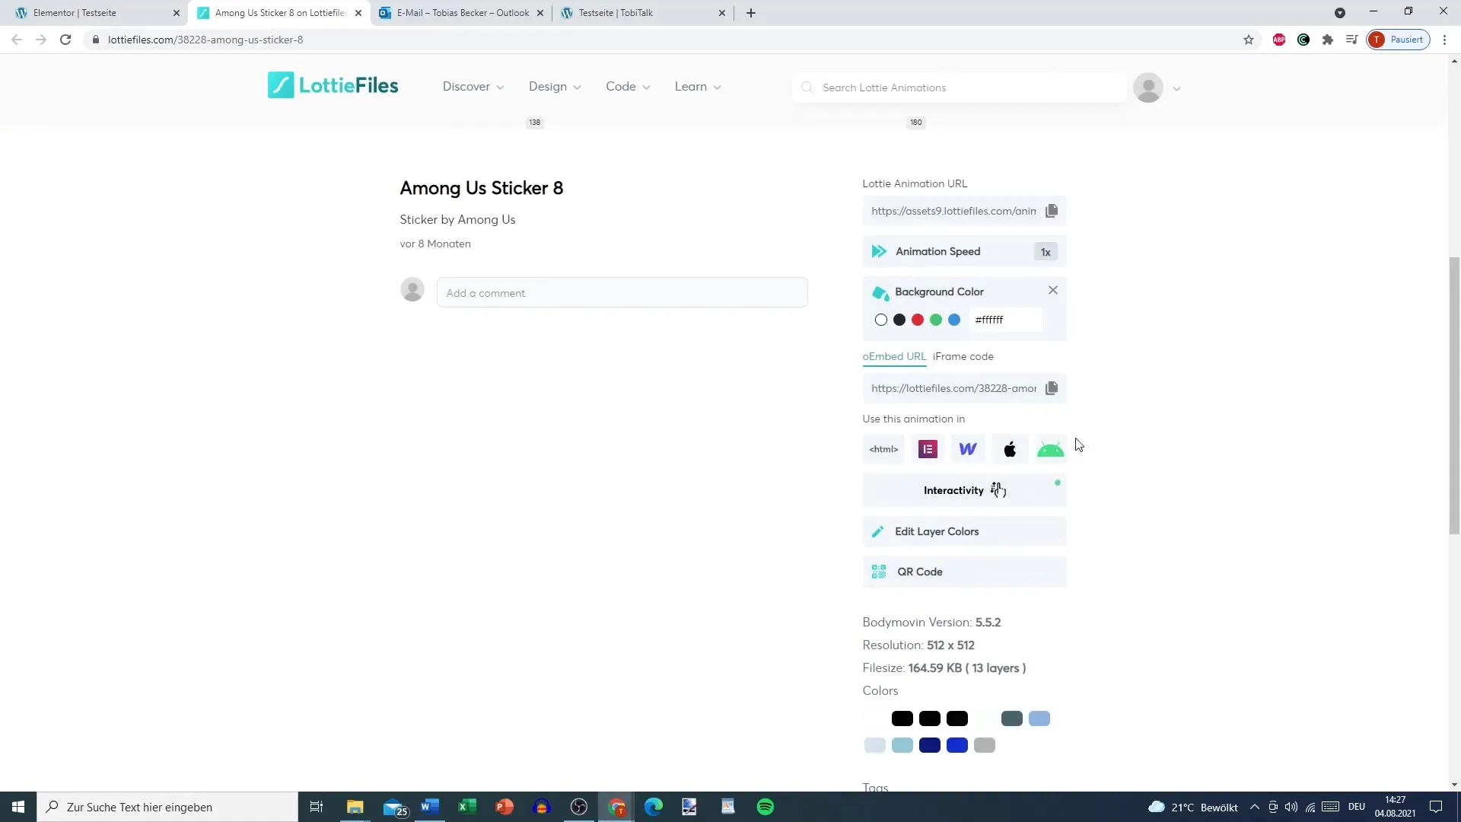The width and height of the screenshot is (1461, 822).
Task: Open the Among Us author link
Action: click(486, 219)
